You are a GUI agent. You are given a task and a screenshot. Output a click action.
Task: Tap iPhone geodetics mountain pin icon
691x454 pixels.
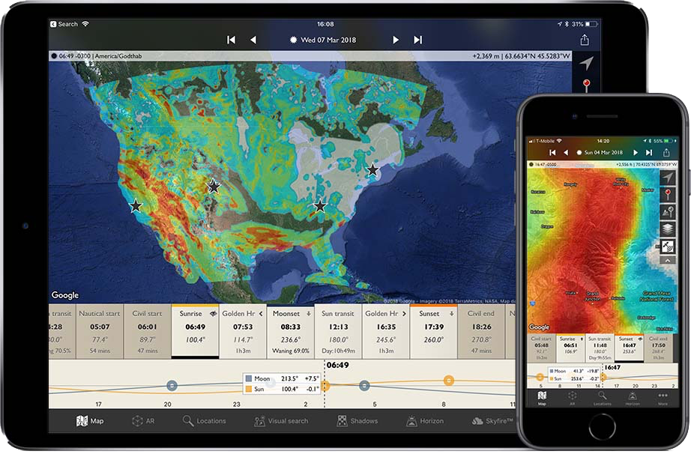tap(668, 212)
